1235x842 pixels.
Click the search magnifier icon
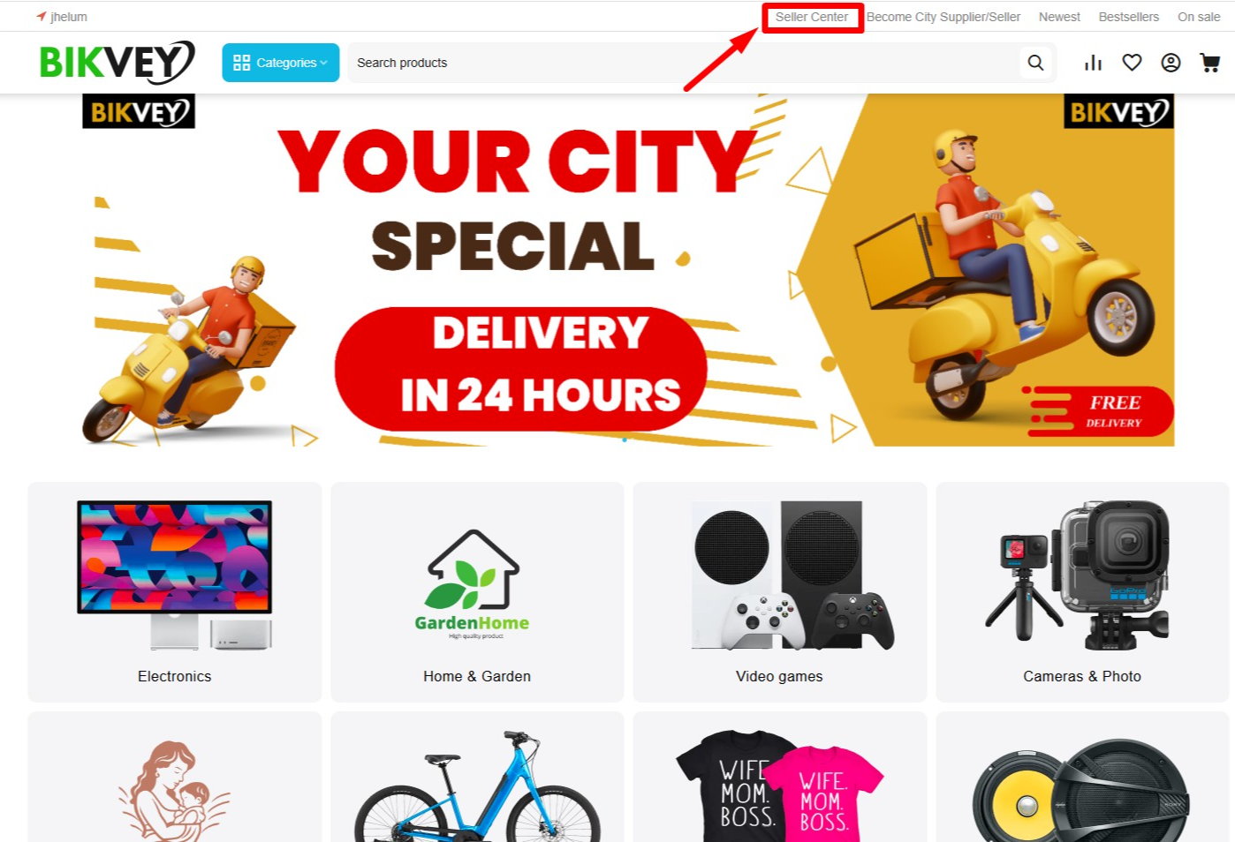tap(1035, 63)
